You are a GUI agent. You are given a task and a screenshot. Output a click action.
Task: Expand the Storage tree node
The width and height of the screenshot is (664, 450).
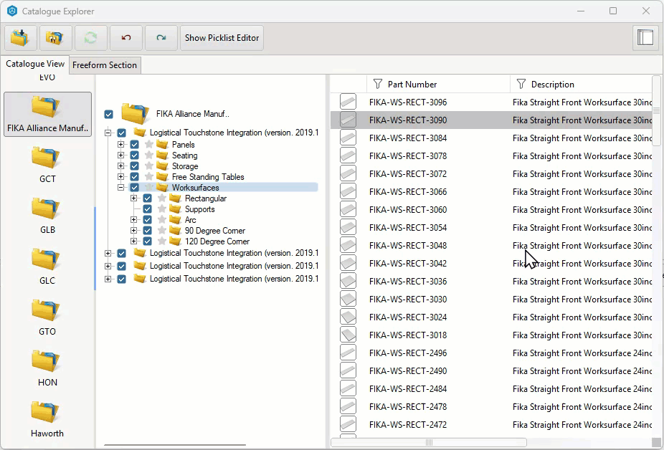[120, 166]
